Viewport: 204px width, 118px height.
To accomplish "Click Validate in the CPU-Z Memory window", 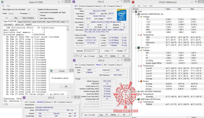I will tap(113, 115).
